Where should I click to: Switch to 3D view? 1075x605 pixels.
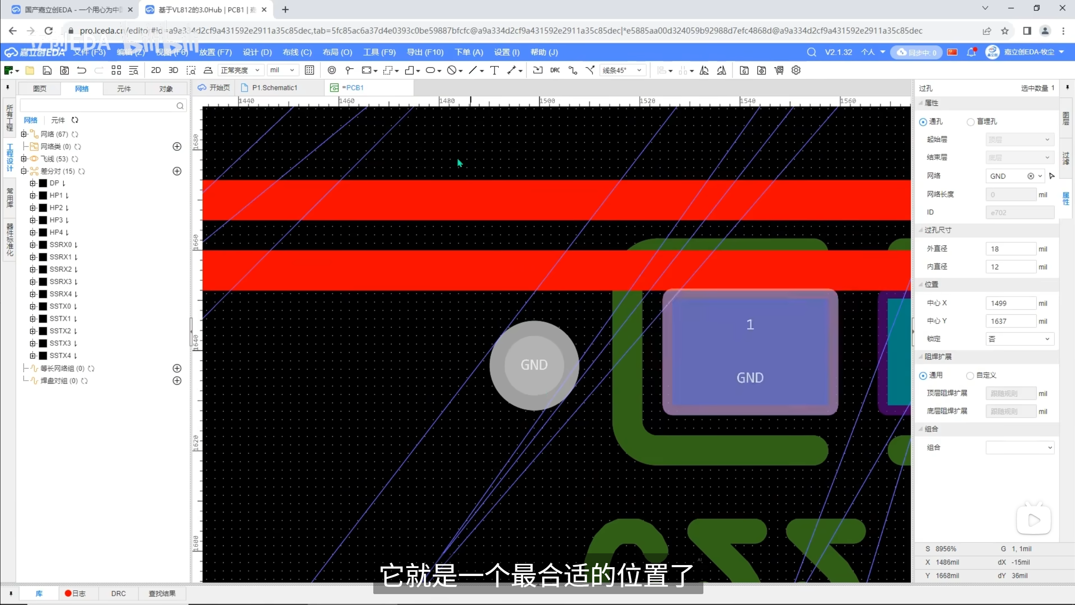(x=173, y=70)
